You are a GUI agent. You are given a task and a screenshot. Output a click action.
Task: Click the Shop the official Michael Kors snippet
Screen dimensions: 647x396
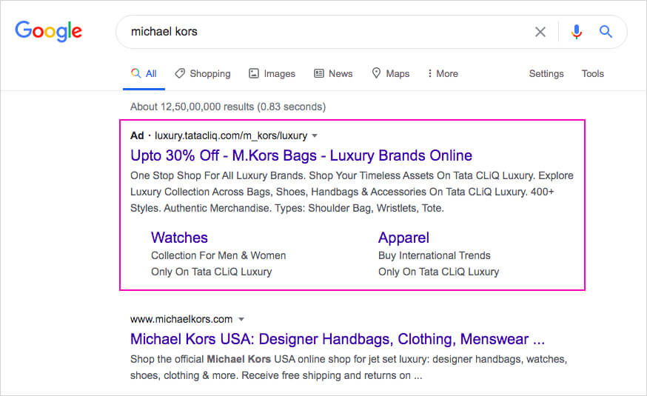(x=349, y=367)
